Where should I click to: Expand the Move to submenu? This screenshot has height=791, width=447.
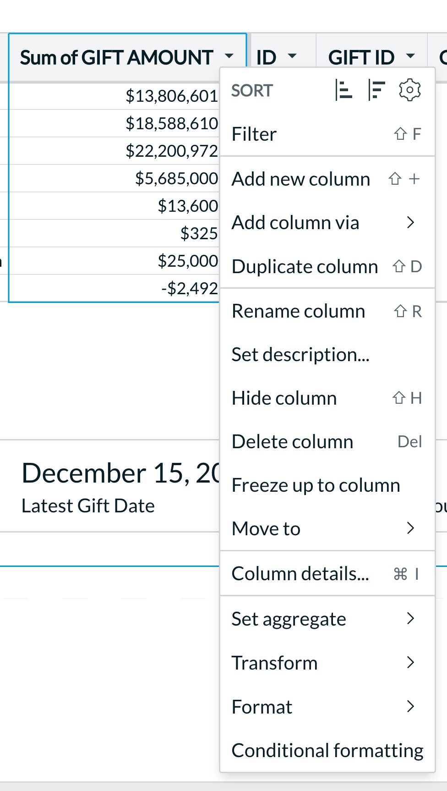[327, 529]
